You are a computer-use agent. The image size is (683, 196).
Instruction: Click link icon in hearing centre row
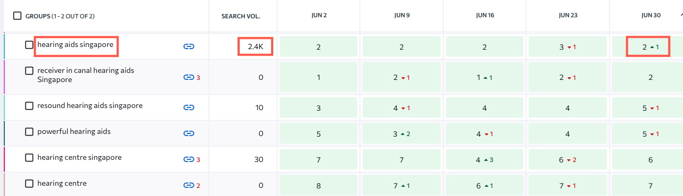[188, 185]
